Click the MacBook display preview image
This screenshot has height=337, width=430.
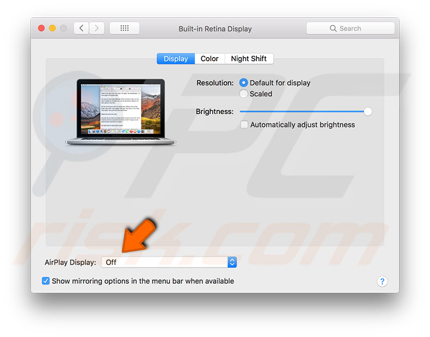pos(121,111)
